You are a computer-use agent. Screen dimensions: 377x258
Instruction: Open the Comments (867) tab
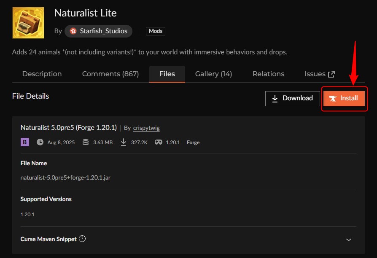[x=110, y=74]
